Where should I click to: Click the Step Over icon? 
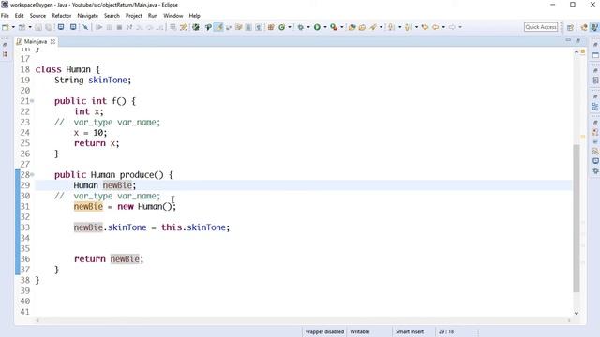pyautogui.click(x=150, y=27)
